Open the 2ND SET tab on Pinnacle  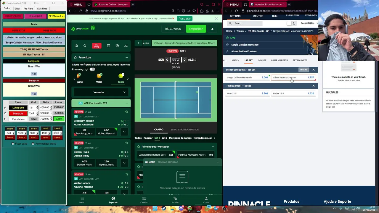pyautogui.click(x=262, y=60)
